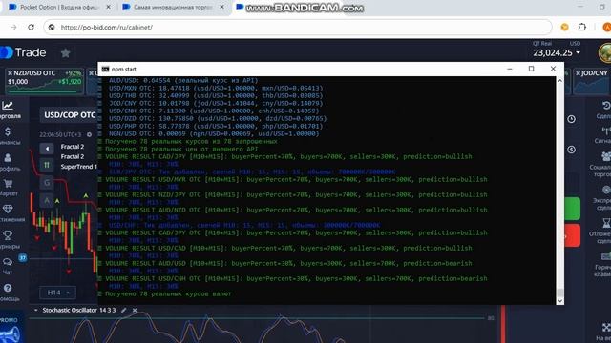
Task: Open Trading section in left sidebar
Action: tap(9, 110)
